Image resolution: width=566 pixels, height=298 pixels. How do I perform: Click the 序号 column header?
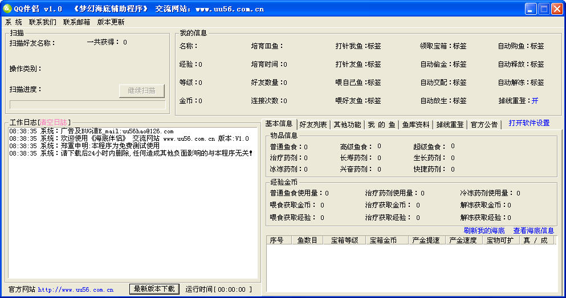(x=279, y=240)
